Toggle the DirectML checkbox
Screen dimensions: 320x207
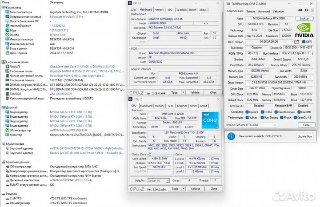[x=299, y=112]
